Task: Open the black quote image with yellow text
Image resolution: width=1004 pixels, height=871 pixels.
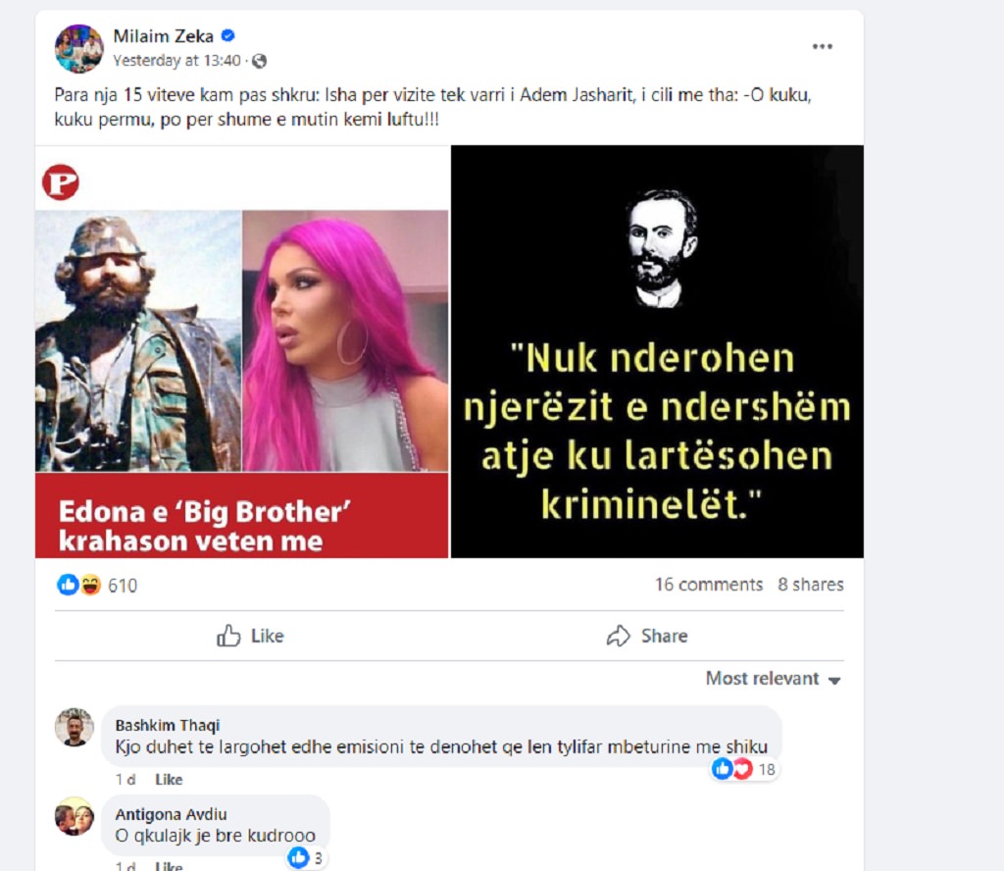Action: click(x=657, y=351)
